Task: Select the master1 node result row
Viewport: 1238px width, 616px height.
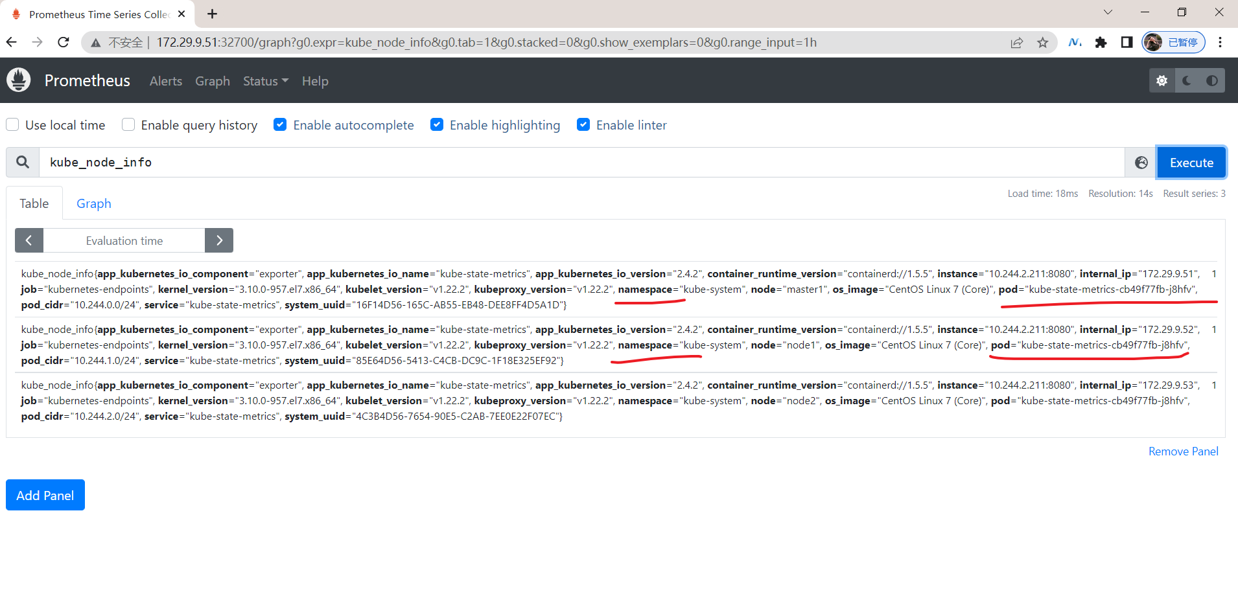Action: point(616,289)
